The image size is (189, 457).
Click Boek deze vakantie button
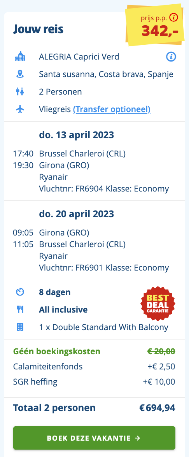pyautogui.click(x=94, y=438)
